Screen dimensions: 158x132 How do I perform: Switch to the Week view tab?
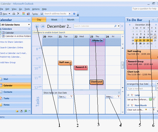[x=54, y=20]
